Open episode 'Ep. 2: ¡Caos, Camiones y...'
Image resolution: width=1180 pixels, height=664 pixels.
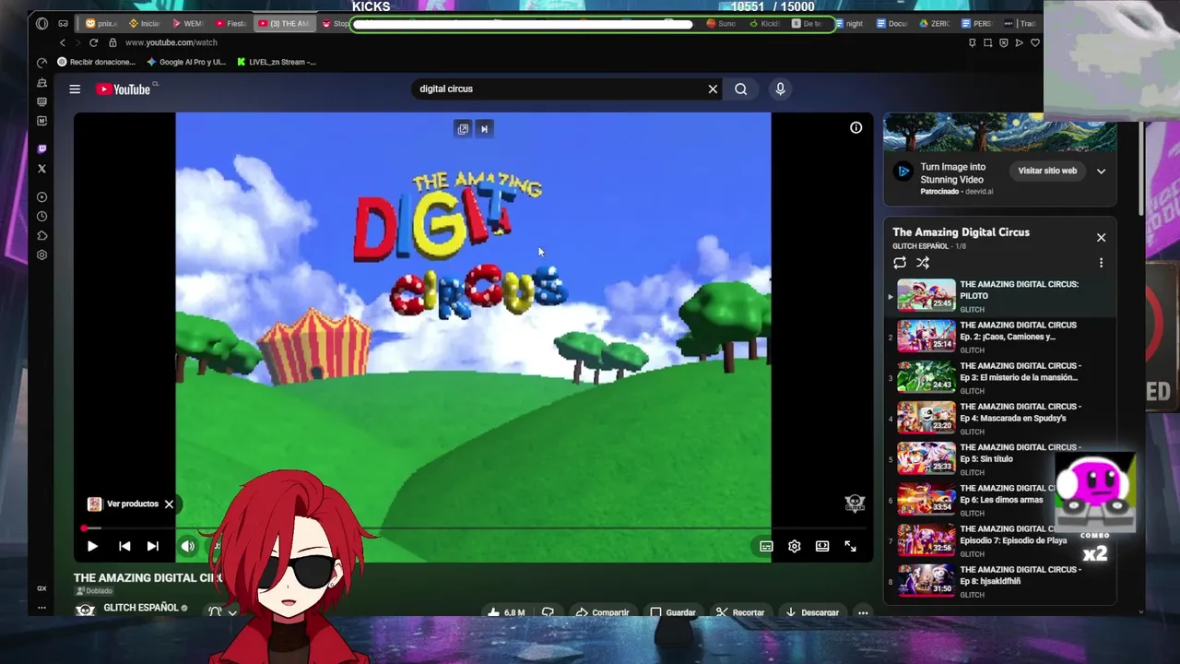[x=1002, y=337]
